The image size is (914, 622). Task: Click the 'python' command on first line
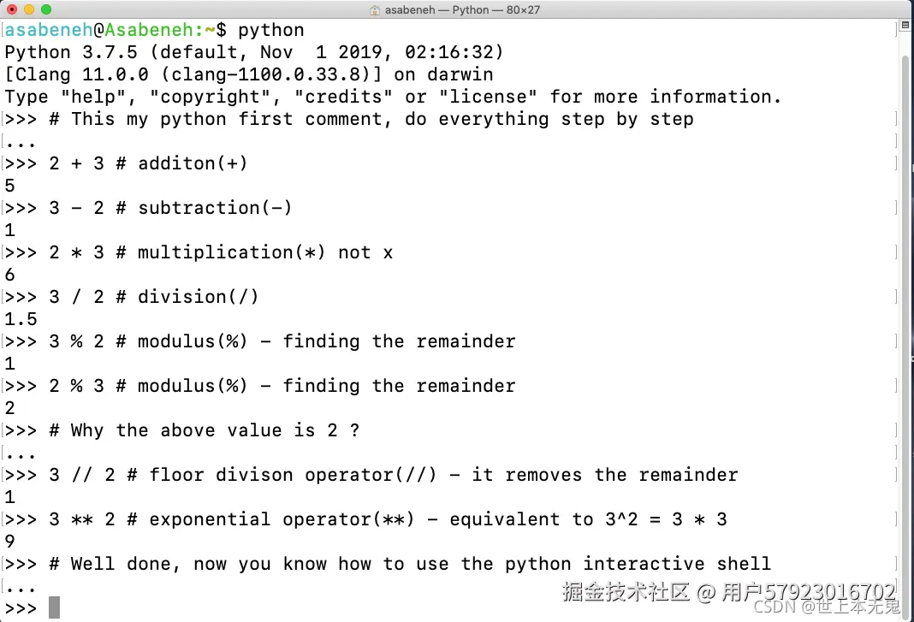point(270,30)
